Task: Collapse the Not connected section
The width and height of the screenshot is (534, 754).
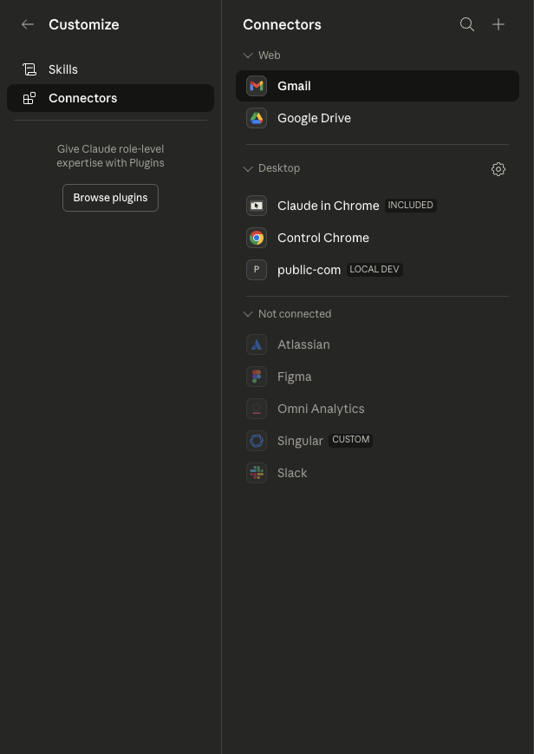Action: pos(248,314)
